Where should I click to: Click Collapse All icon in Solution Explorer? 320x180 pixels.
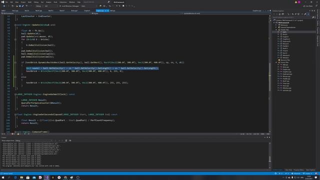[295, 14]
